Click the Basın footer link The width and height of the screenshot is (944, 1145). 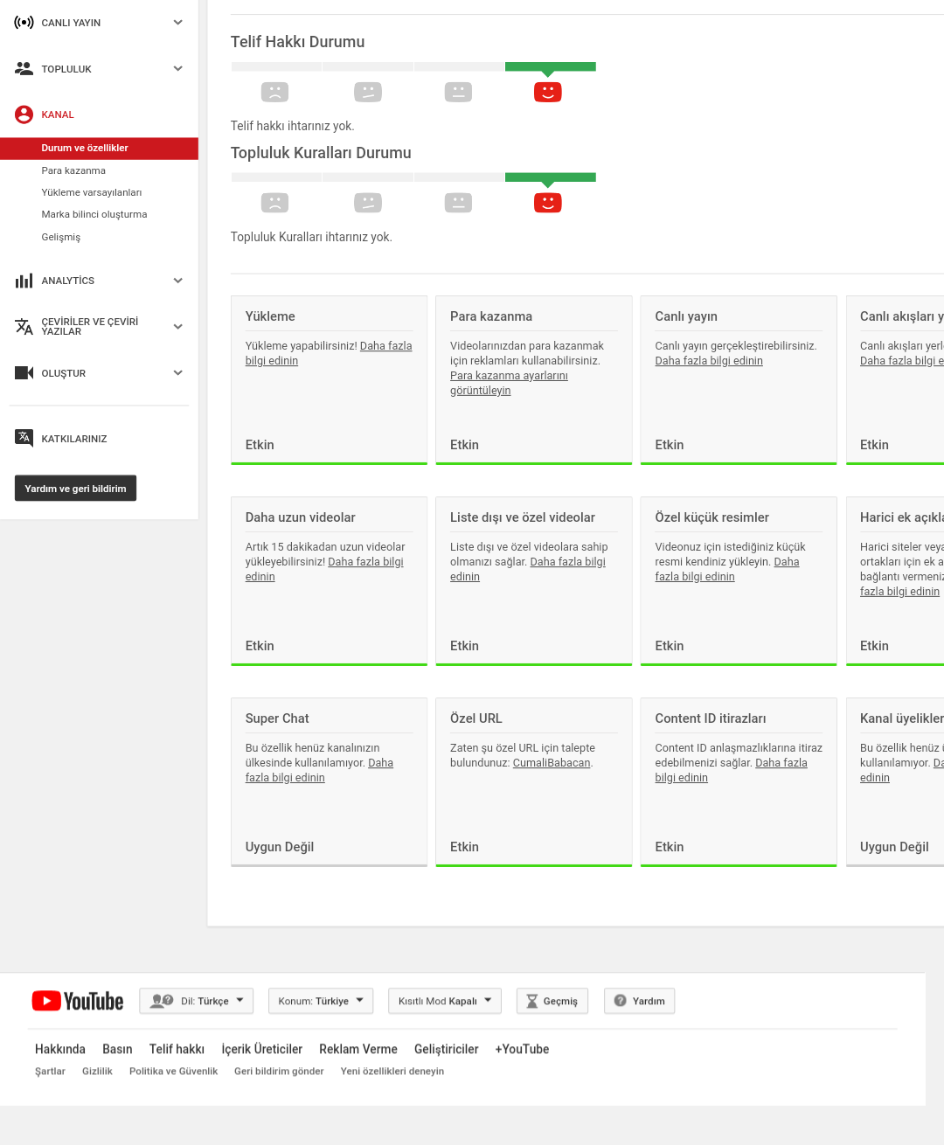[x=117, y=1049]
